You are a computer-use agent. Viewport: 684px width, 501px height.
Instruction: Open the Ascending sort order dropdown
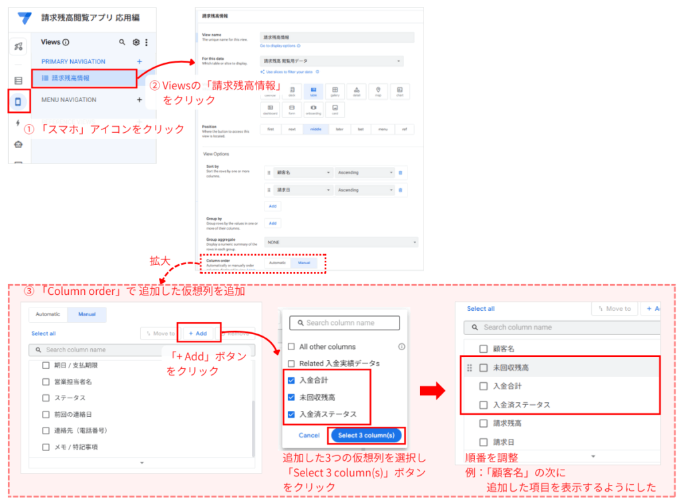364,172
